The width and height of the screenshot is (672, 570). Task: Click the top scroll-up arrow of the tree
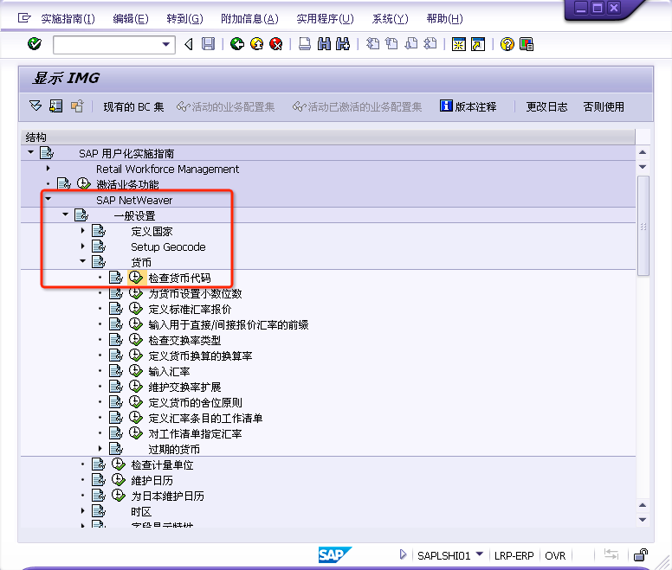(643, 152)
